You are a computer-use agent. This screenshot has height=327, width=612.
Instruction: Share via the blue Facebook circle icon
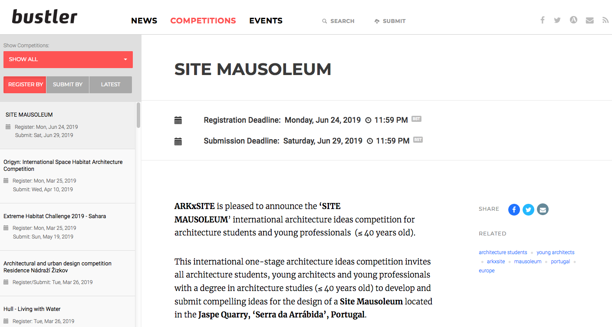514,209
